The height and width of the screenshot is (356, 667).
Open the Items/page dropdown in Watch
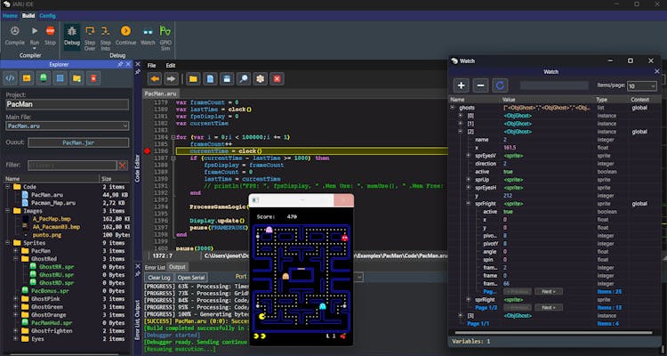click(642, 86)
